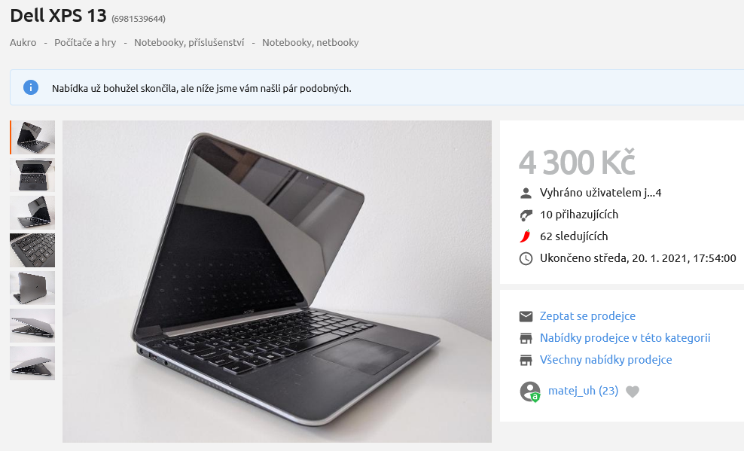
Task: Click the heart icon next to matej_uh
Action: (633, 392)
